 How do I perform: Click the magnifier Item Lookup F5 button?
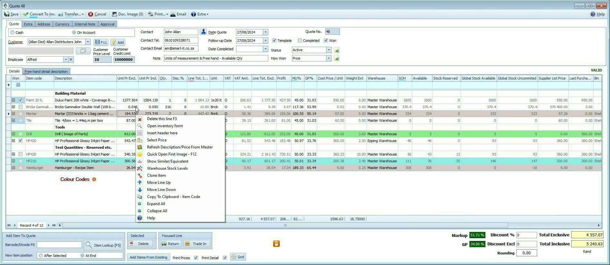click(x=103, y=245)
